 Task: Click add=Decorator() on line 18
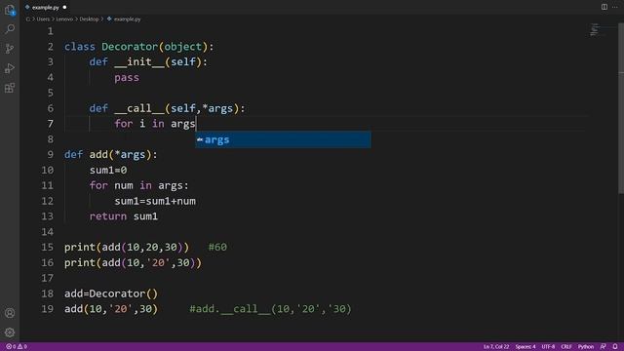click(x=111, y=293)
